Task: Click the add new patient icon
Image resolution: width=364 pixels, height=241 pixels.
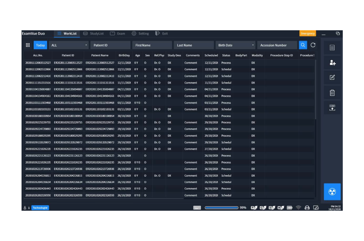Action: pyautogui.click(x=332, y=63)
